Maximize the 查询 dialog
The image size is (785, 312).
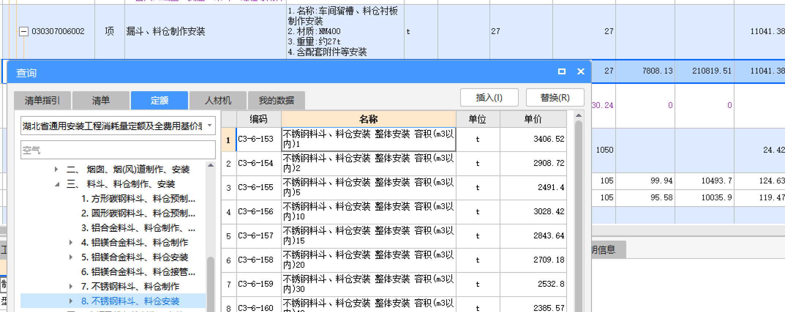click(562, 71)
